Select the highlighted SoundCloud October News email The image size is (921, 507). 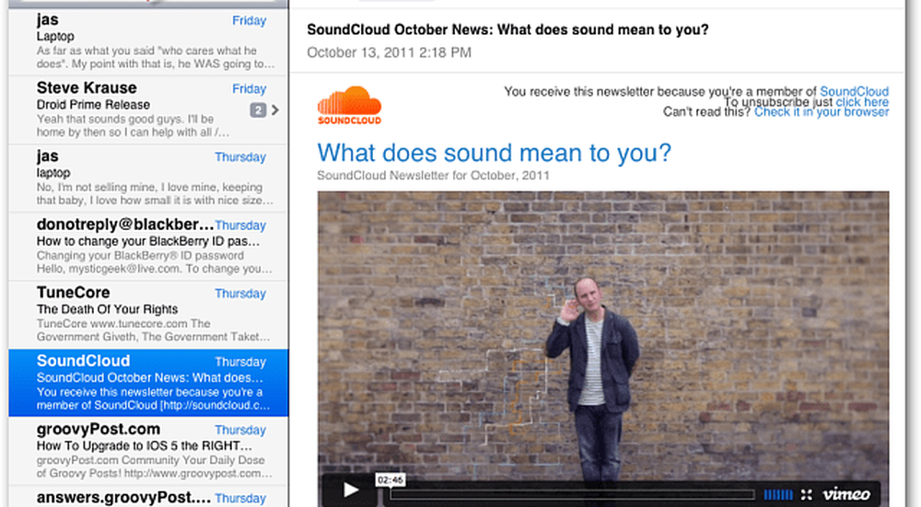148,383
